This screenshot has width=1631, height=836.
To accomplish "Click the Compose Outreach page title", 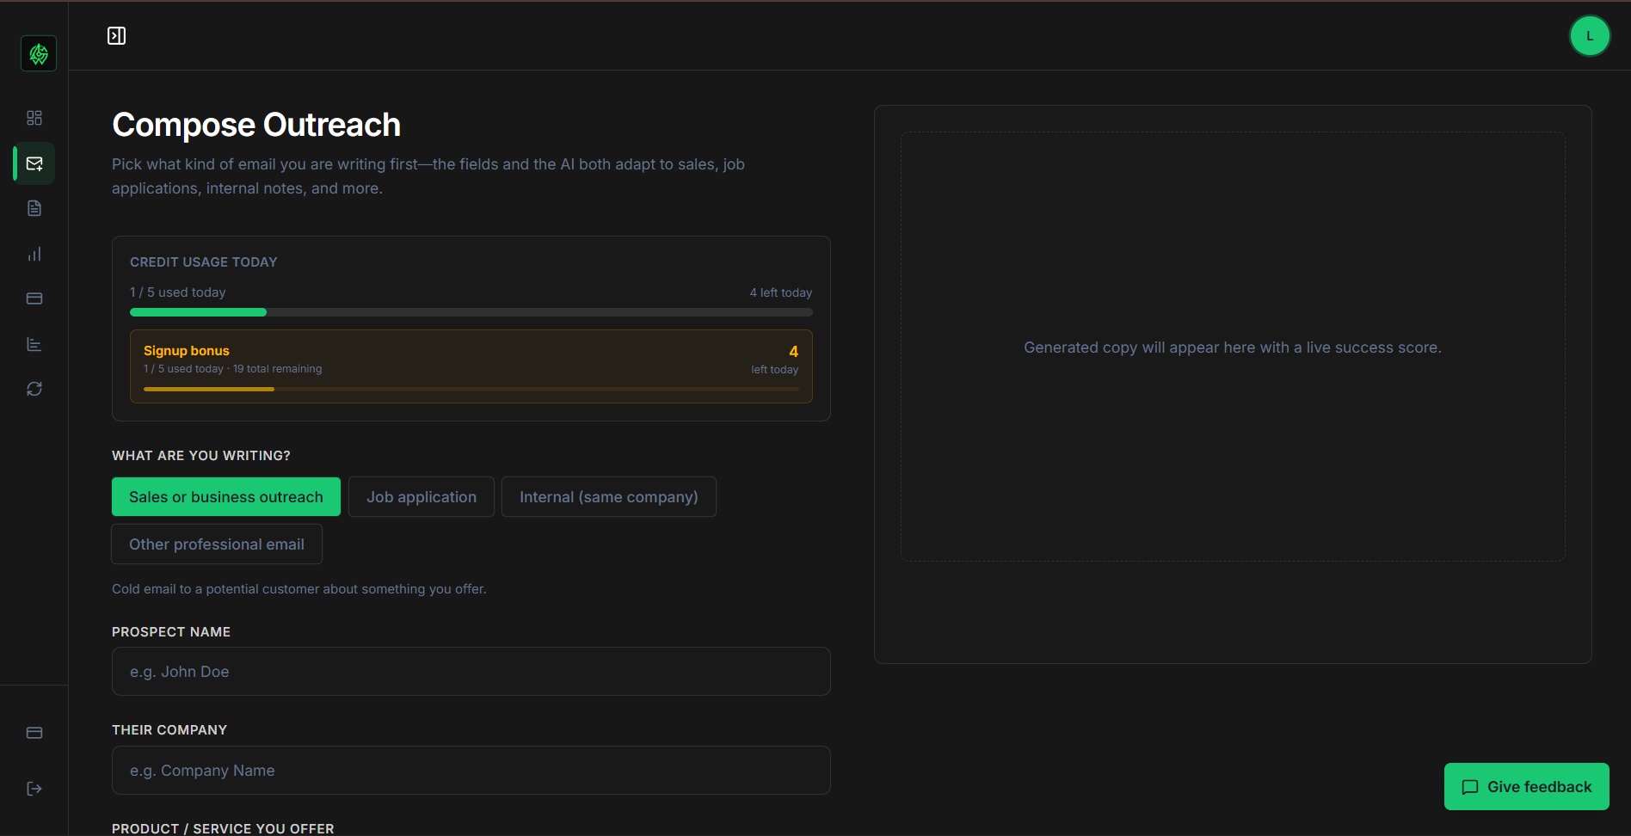I will [x=256, y=125].
